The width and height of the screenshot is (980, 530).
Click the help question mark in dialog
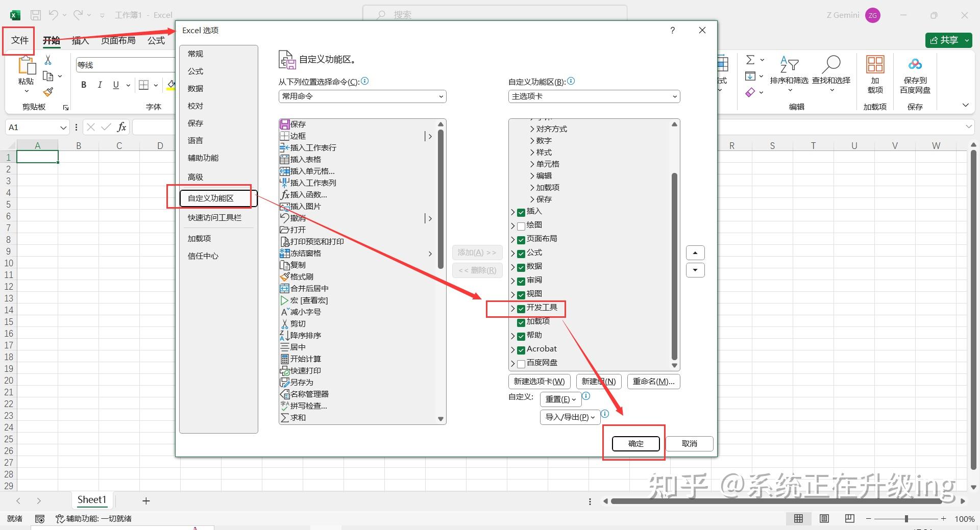click(x=673, y=31)
